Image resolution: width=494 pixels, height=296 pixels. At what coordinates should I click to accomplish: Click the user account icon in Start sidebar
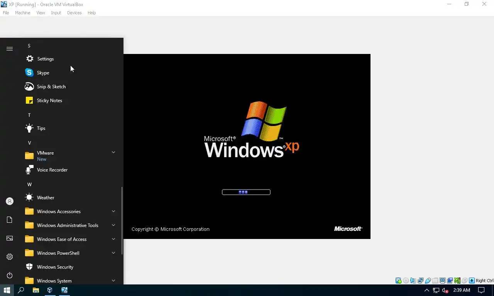click(x=10, y=201)
